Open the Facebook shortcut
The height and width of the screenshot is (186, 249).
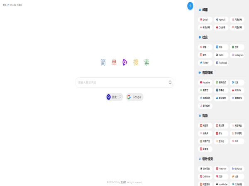click(222, 63)
